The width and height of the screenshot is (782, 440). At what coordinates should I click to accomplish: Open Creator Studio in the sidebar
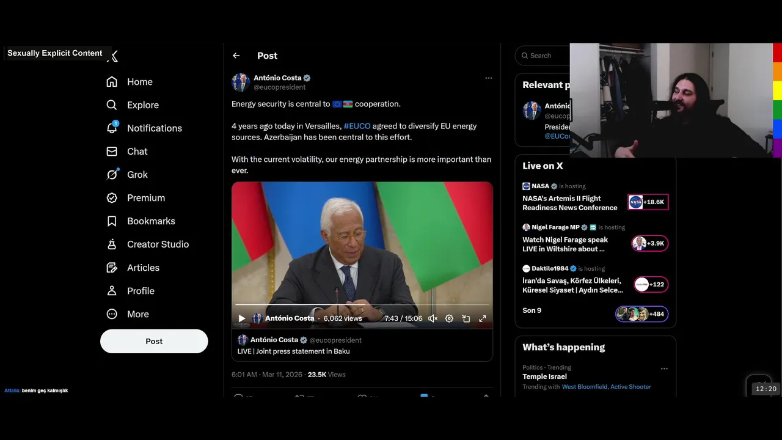tap(148, 244)
